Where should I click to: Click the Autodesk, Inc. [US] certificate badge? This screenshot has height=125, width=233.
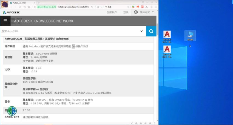coord(47,7)
